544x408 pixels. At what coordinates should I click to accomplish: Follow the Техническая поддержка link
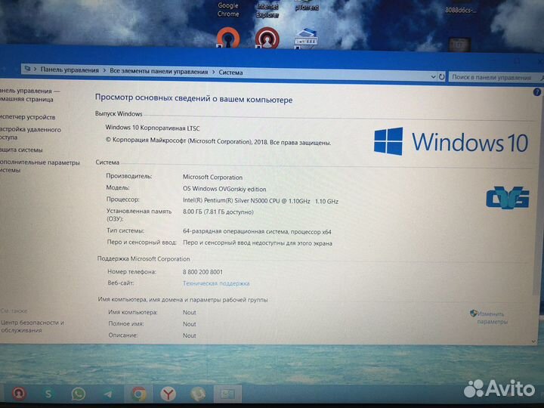tap(216, 283)
